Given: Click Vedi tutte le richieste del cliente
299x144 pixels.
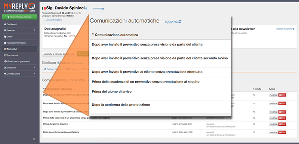Looking at the screenshot, I should 59,54.
